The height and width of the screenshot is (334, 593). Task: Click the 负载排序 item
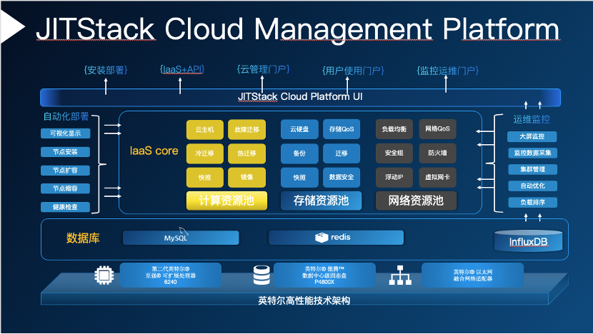tap(532, 203)
